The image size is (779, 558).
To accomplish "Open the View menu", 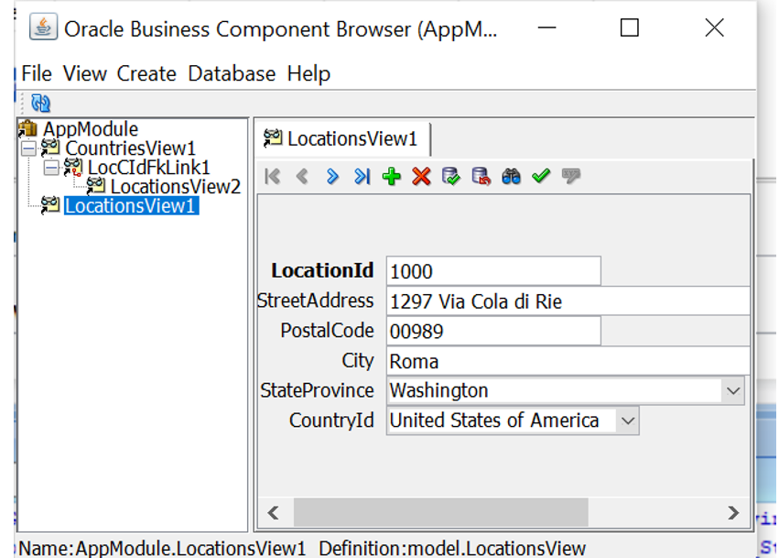I will coord(85,73).
